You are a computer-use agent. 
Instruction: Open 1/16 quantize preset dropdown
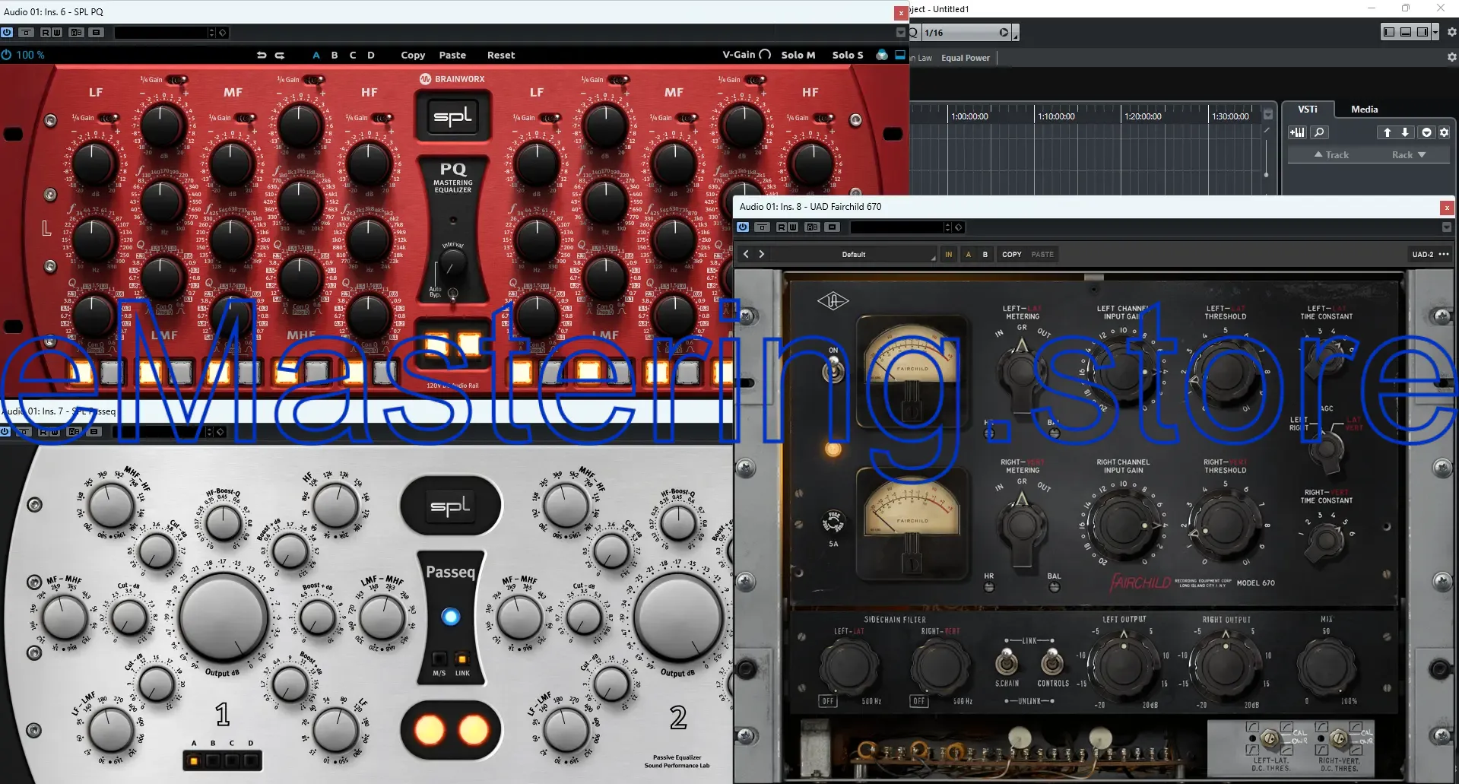(966, 33)
